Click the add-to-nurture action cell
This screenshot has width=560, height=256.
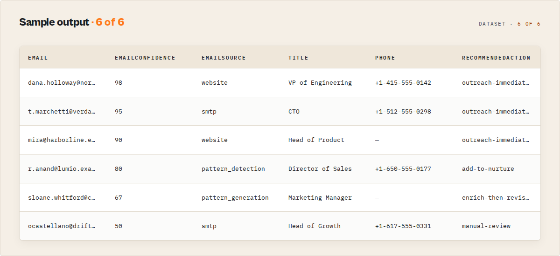488,168
